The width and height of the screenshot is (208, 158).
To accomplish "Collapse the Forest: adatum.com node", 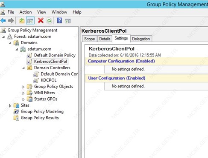I will coord(3,37).
